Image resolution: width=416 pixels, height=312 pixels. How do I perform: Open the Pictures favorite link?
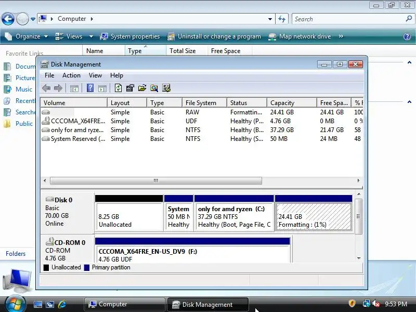coord(19,77)
